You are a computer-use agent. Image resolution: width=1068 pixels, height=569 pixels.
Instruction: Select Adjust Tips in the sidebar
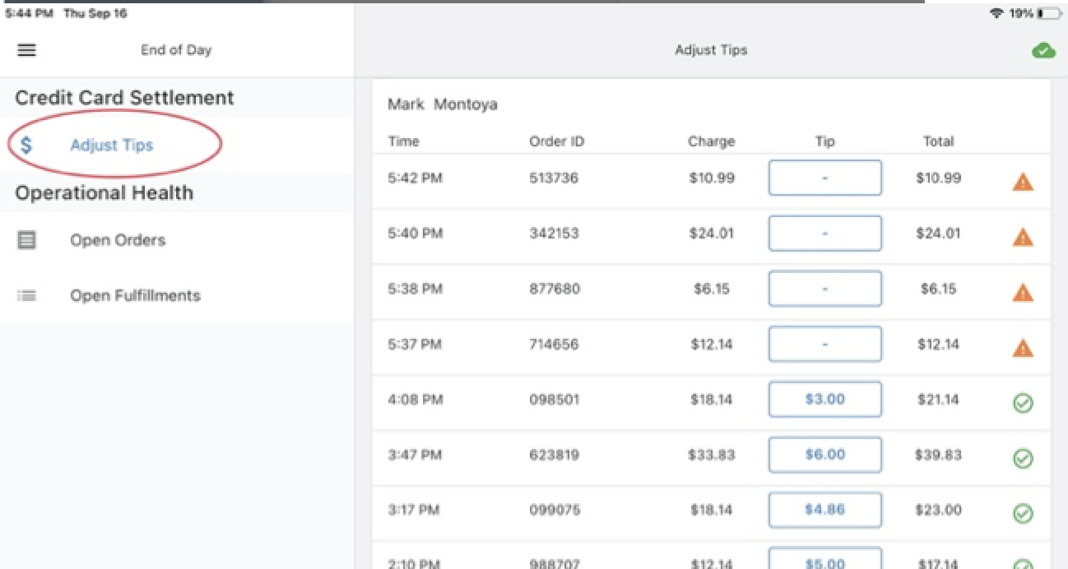click(x=177, y=146)
